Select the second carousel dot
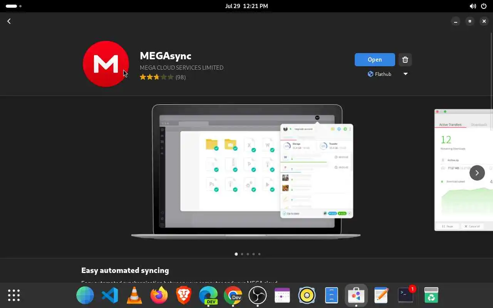 pyautogui.click(x=242, y=254)
